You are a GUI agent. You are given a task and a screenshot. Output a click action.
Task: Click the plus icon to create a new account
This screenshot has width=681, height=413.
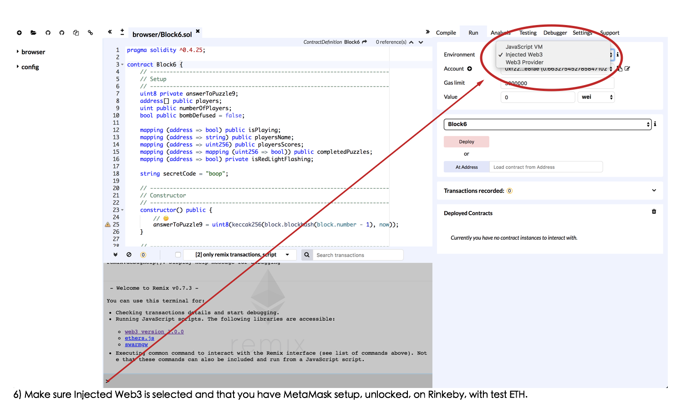coord(469,69)
